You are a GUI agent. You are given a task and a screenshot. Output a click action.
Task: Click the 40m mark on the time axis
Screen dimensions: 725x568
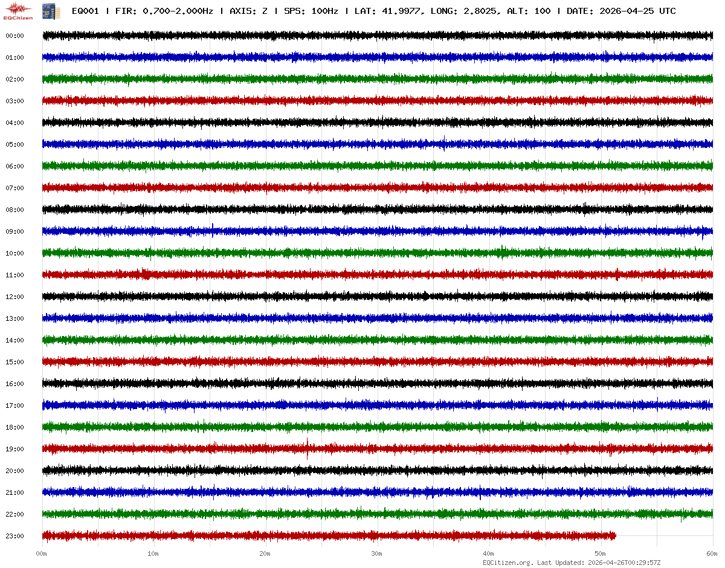point(489,553)
